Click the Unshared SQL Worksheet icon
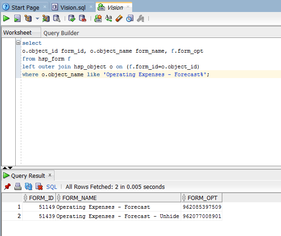This screenshot has width=281, height=236. pos(98,18)
